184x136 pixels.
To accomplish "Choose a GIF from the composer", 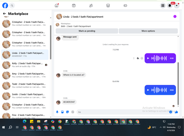I will tap(72, 112).
